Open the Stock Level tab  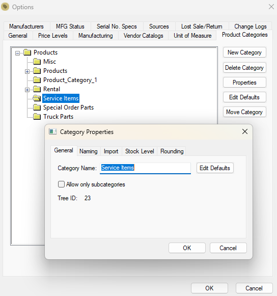pos(140,151)
